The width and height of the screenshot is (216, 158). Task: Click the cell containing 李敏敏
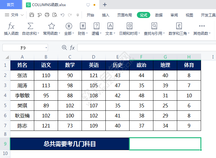click(22, 95)
